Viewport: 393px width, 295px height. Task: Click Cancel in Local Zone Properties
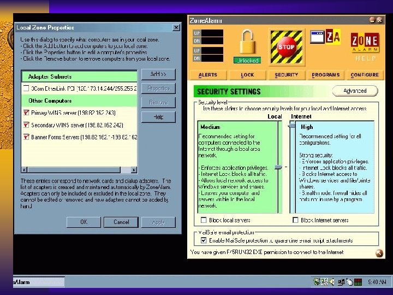click(x=121, y=222)
